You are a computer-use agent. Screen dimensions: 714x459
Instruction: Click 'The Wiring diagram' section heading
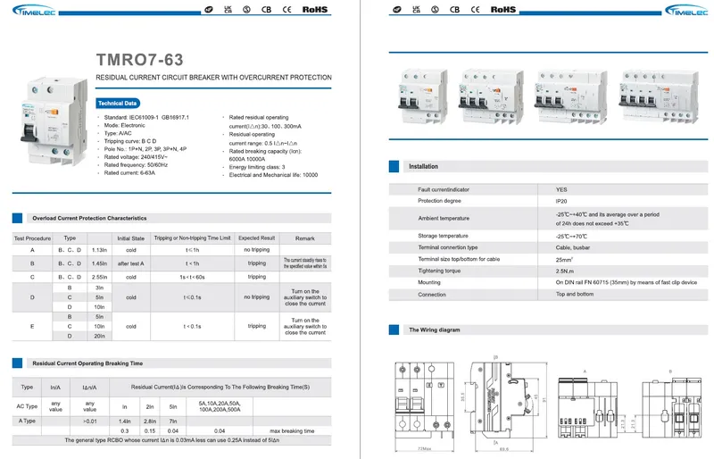435,330
